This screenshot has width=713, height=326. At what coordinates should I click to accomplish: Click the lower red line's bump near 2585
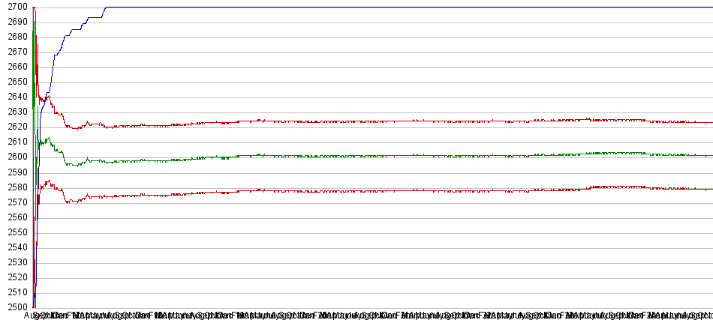(x=49, y=181)
